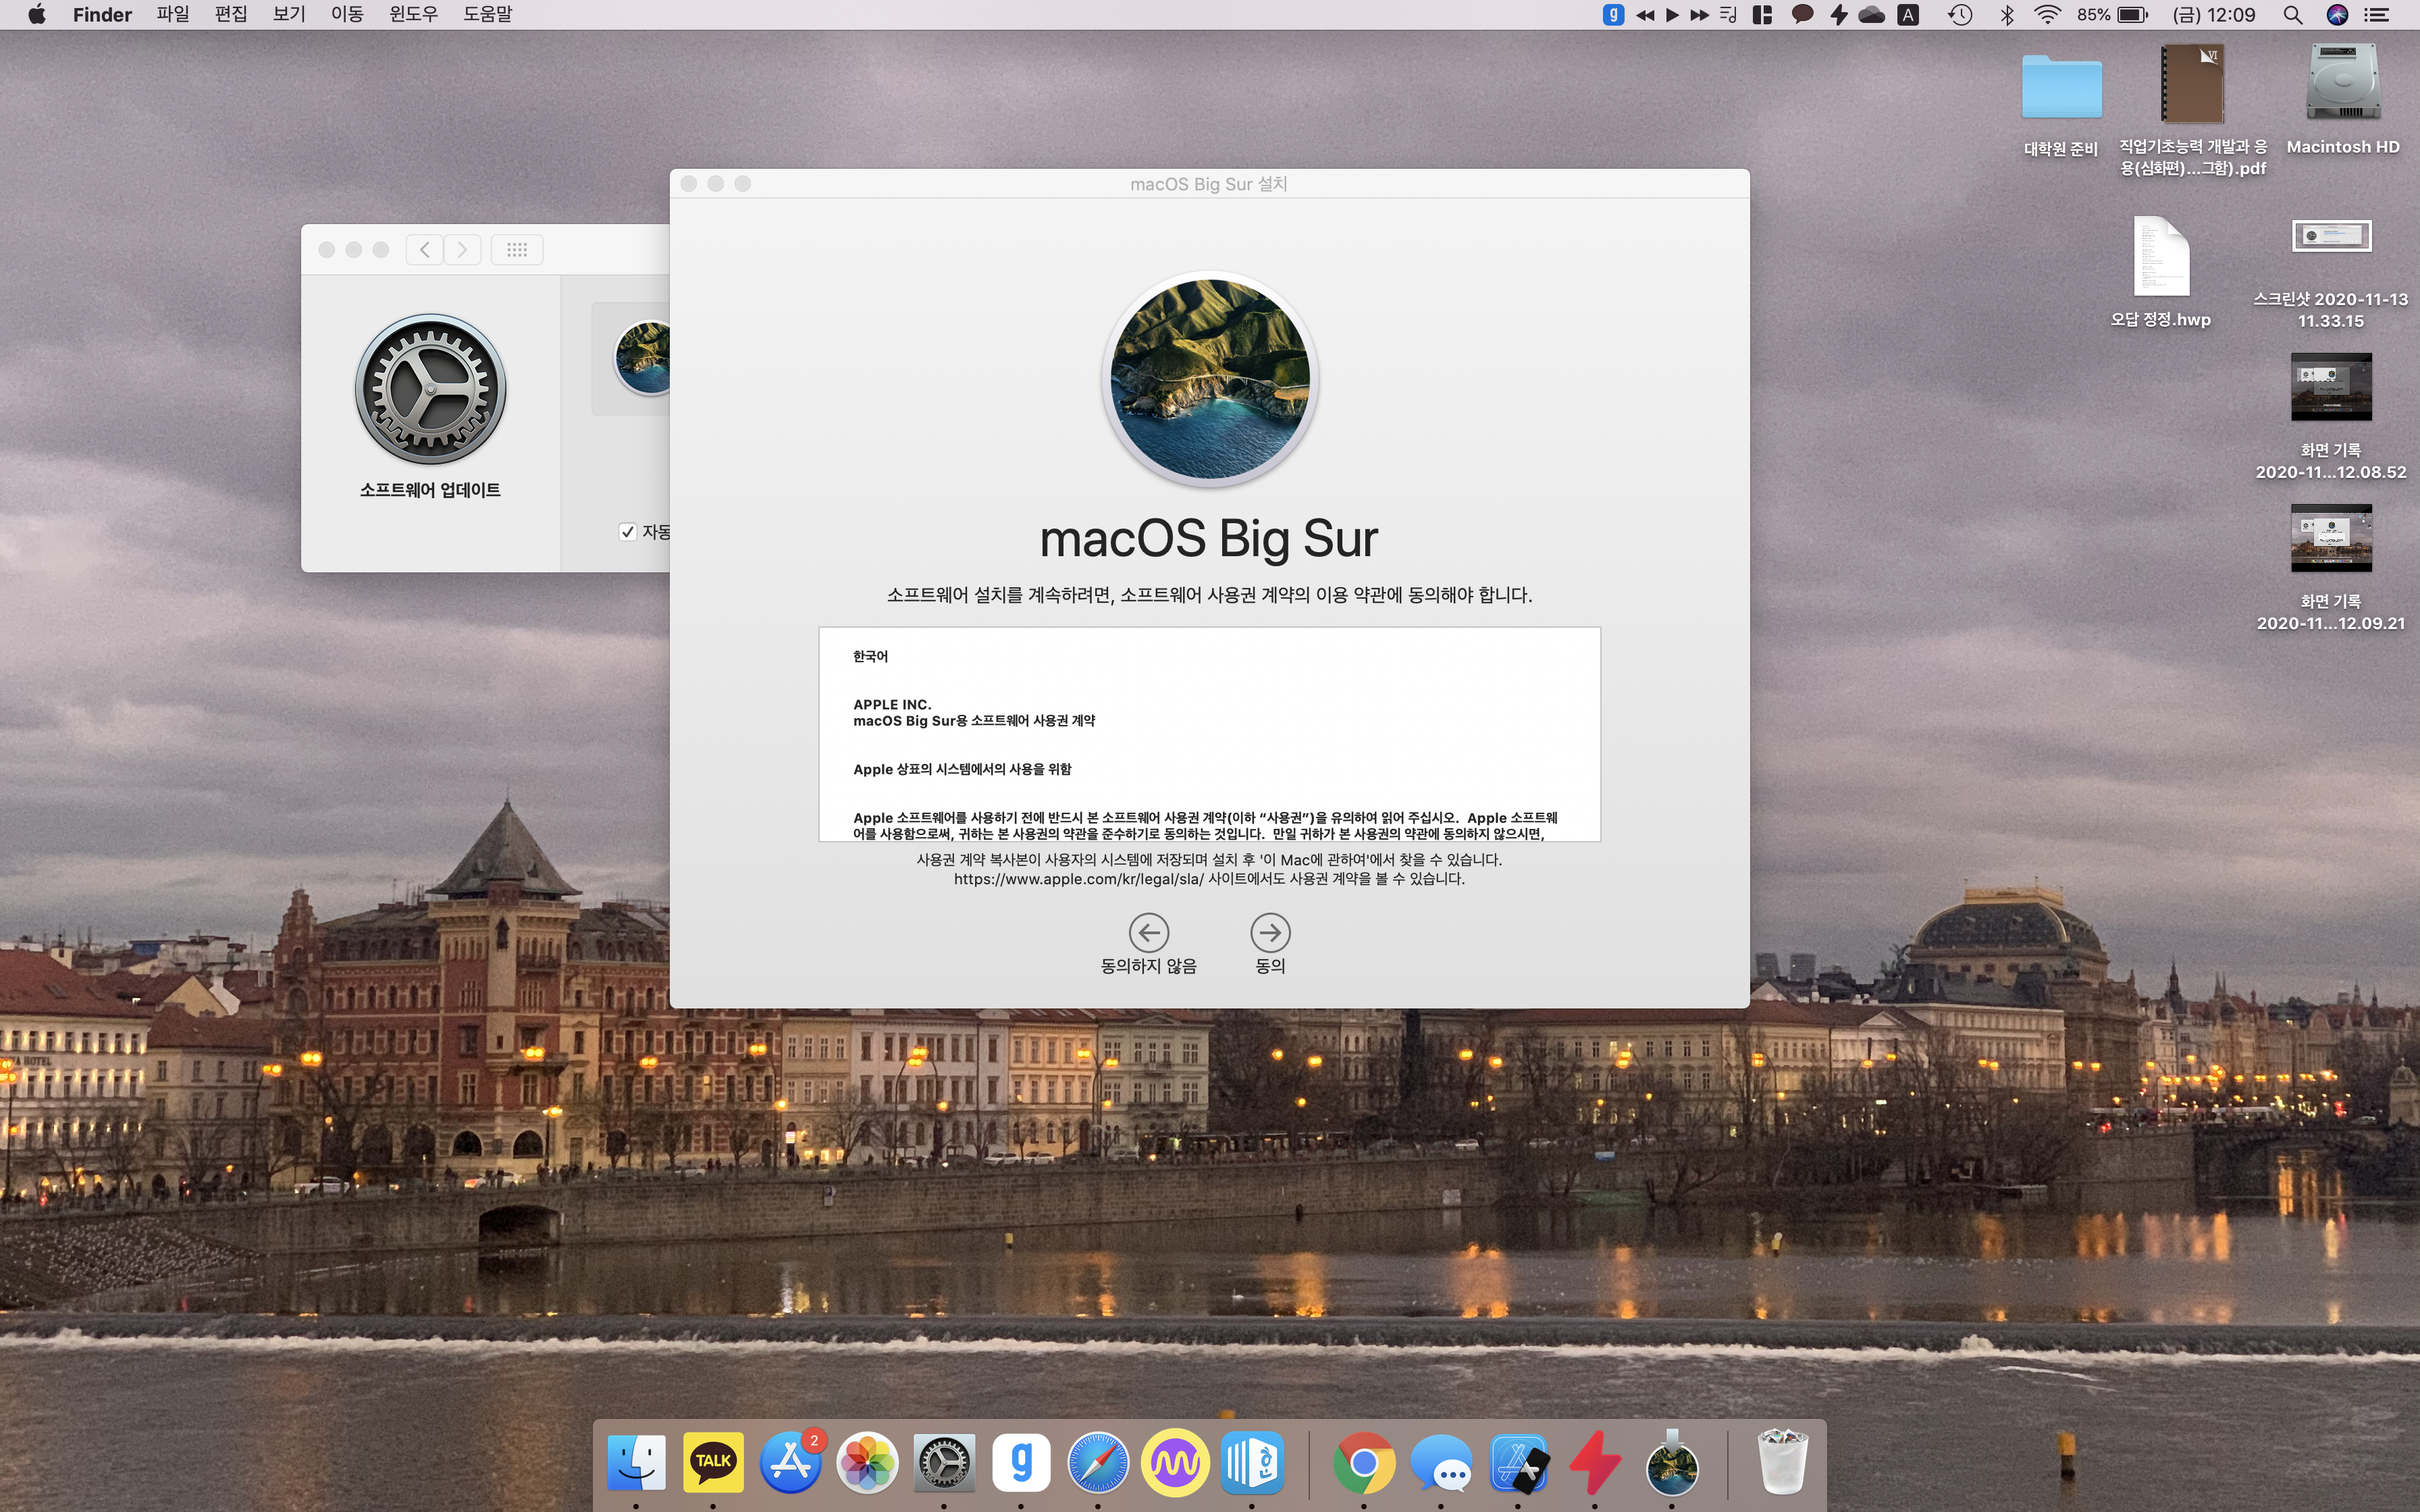Image resolution: width=2420 pixels, height=1512 pixels.
Task: Select the 오답 정정.hwp file
Action: 2161,256
